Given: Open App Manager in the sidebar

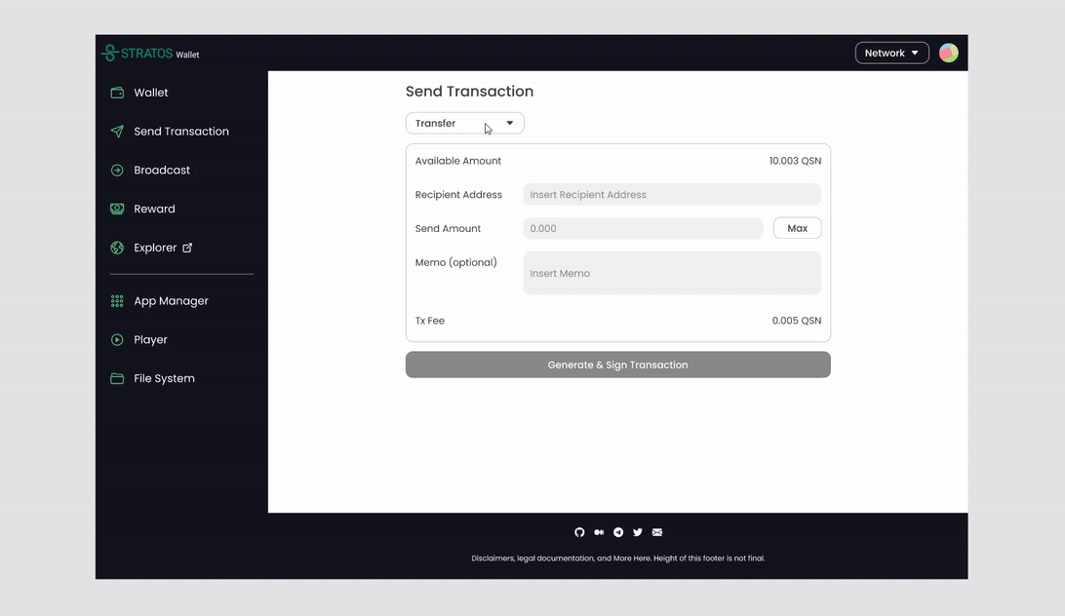Looking at the screenshot, I should pyautogui.click(x=171, y=301).
